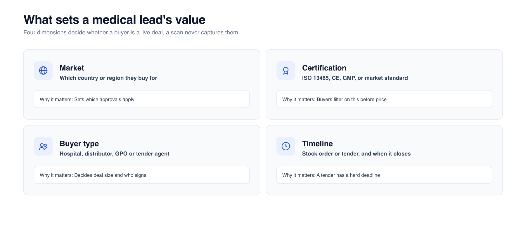Click the people icon for Buyer type
Image resolution: width=526 pixels, height=233 pixels.
43,146
